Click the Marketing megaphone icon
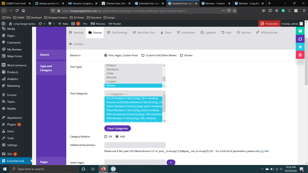The width and height of the screenshot is (308, 173). [4, 86]
